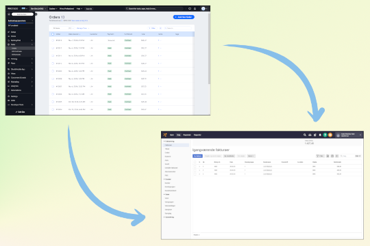Viewport: 370px width, 246px height.
Task: Select Fakturaer in the e-conomic sidebar
Action: (176, 146)
